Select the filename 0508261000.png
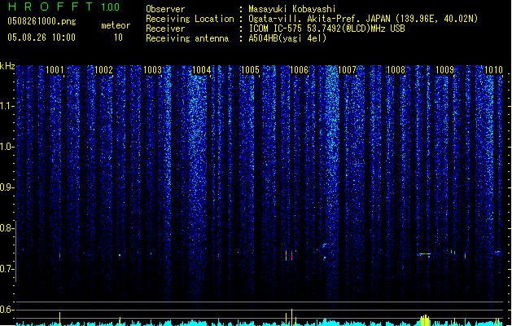 pos(42,21)
